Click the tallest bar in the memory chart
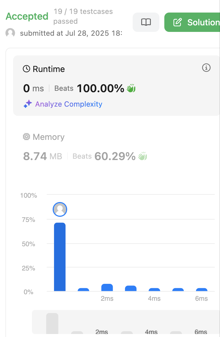 pyautogui.click(x=53, y=324)
